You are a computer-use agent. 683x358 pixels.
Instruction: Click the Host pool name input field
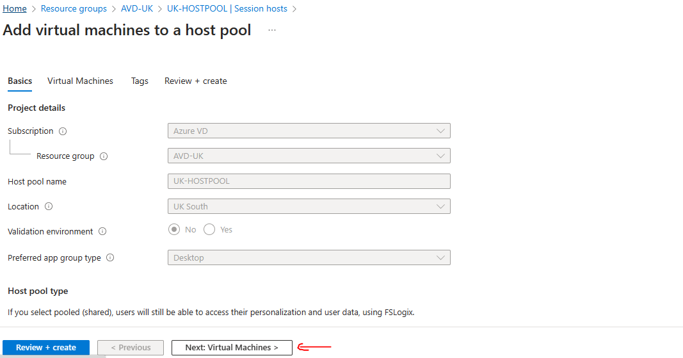pyautogui.click(x=309, y=181)
